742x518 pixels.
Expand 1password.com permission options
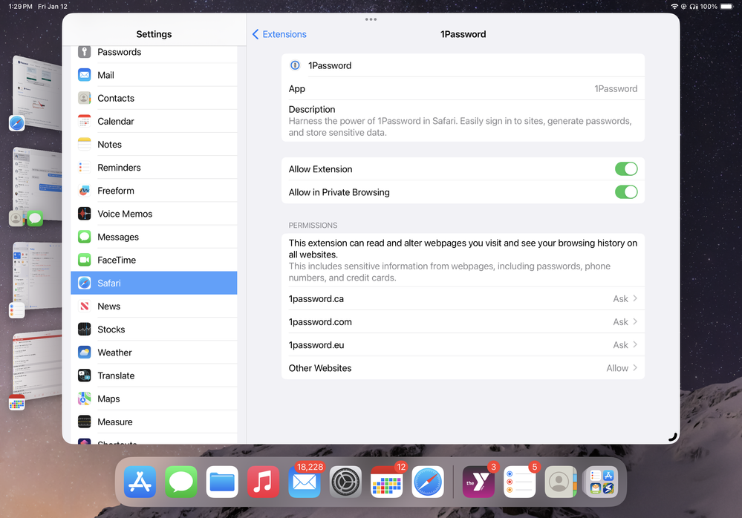pos(463,322)
